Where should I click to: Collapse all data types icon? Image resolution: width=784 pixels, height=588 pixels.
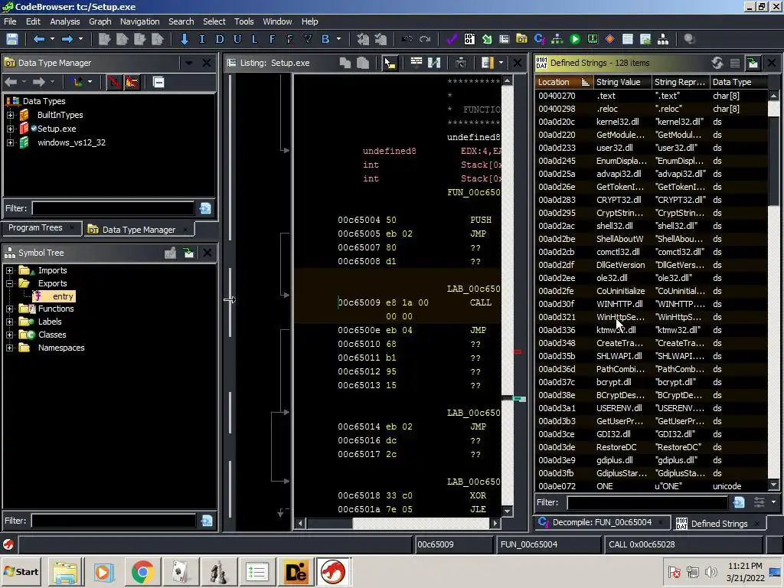coord(158,82)
